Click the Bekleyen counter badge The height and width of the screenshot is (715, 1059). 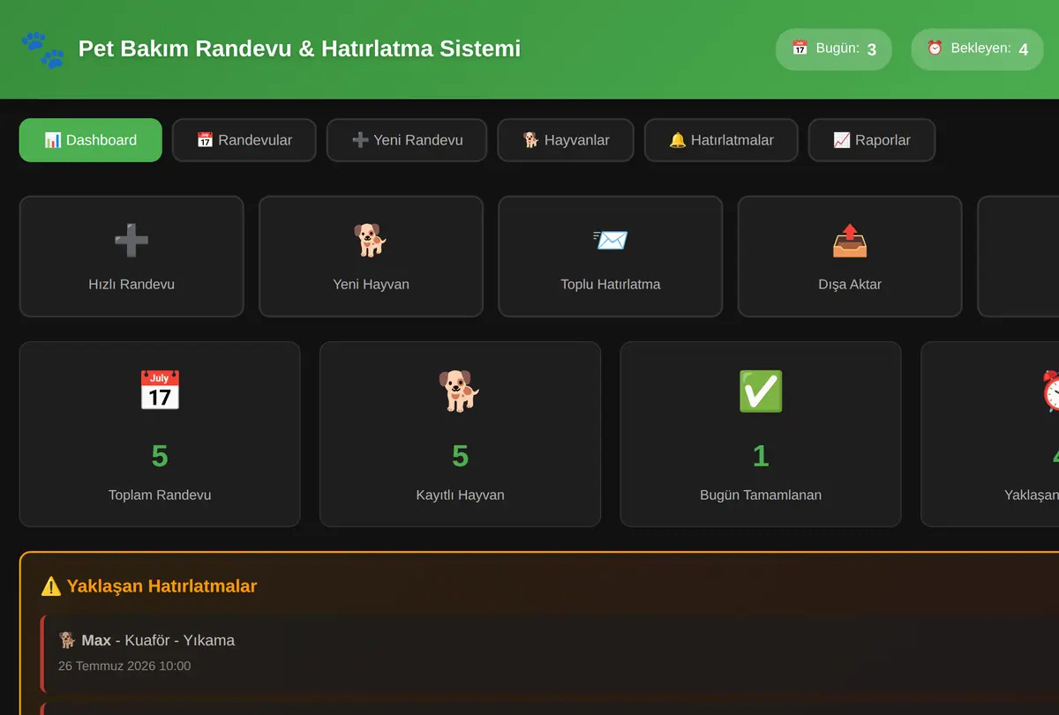(x=977, y=49)
